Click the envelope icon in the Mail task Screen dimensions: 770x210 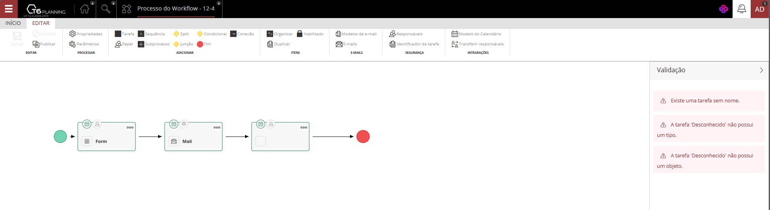click(174, 141)
